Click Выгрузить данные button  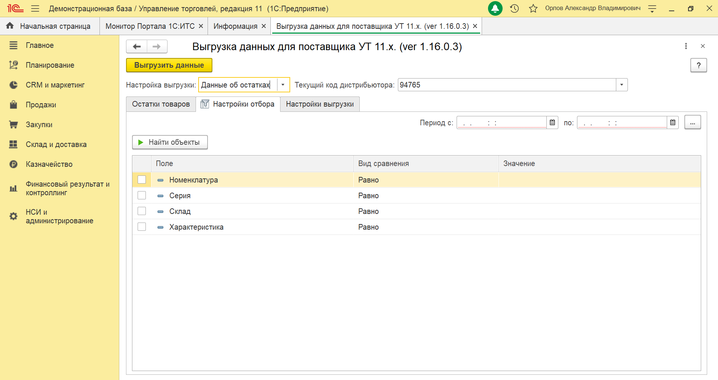[x=169, y=65]
